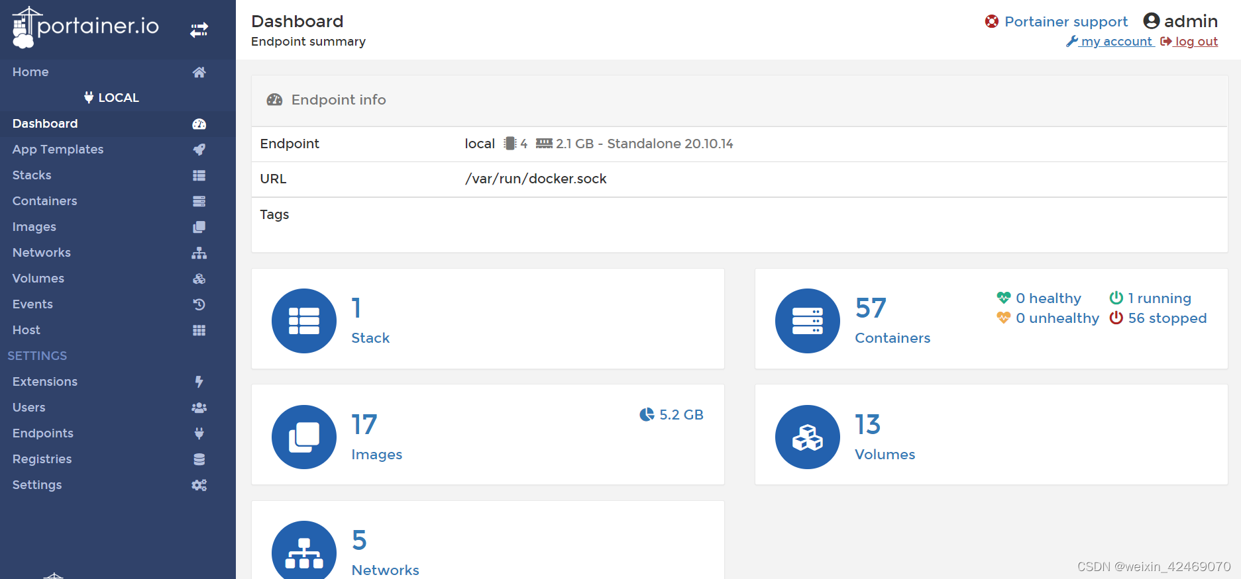Open the 13 Volumes tile
The image size is (1241, 579).
[x=991, y=435]
